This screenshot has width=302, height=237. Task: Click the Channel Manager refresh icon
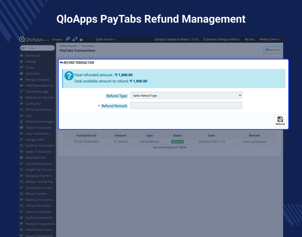click(21, 92)
